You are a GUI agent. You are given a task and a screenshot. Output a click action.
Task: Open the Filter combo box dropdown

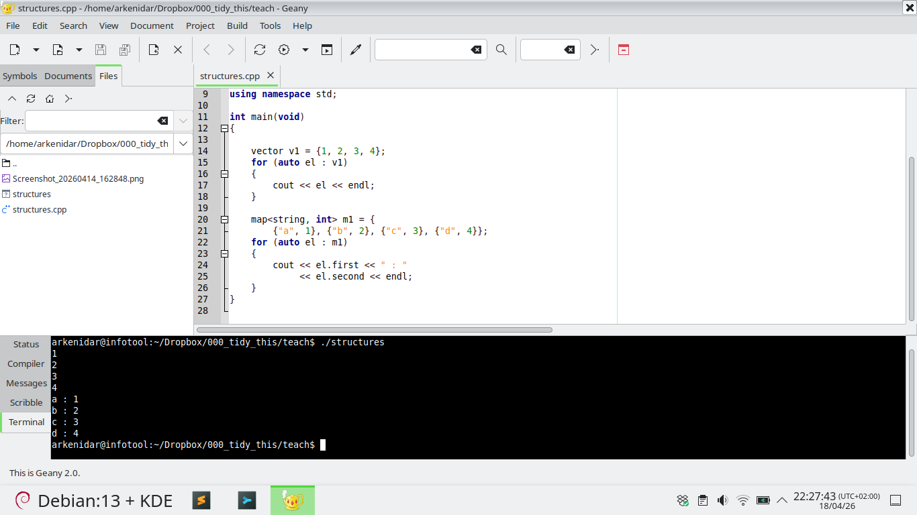tap(183, 121)
